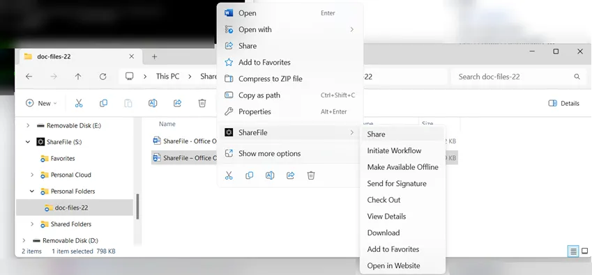Click the Share icon in Explorer toolbar
592x275 pixels.
click(177, 103)
